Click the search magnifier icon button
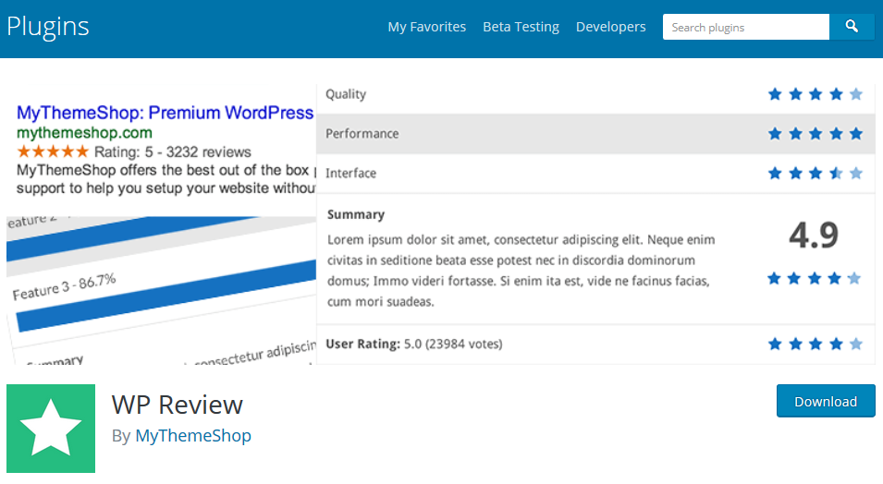Screen dimensions: 883x484 pyautogui.click(x=852, y=28)
